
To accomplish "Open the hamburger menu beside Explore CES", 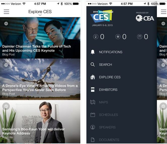I will click(6, 12).
